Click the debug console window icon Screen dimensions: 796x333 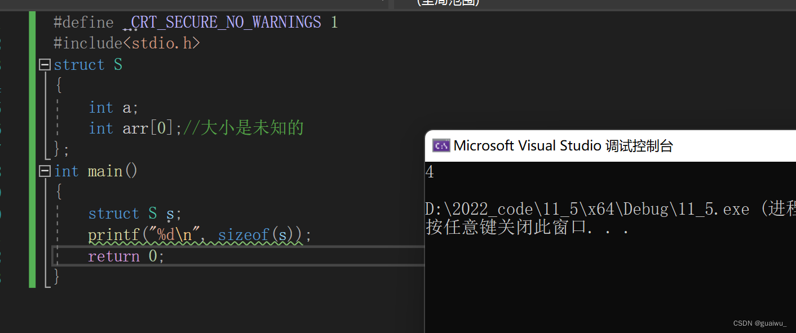pyautogui.click(x=441, y=146)
